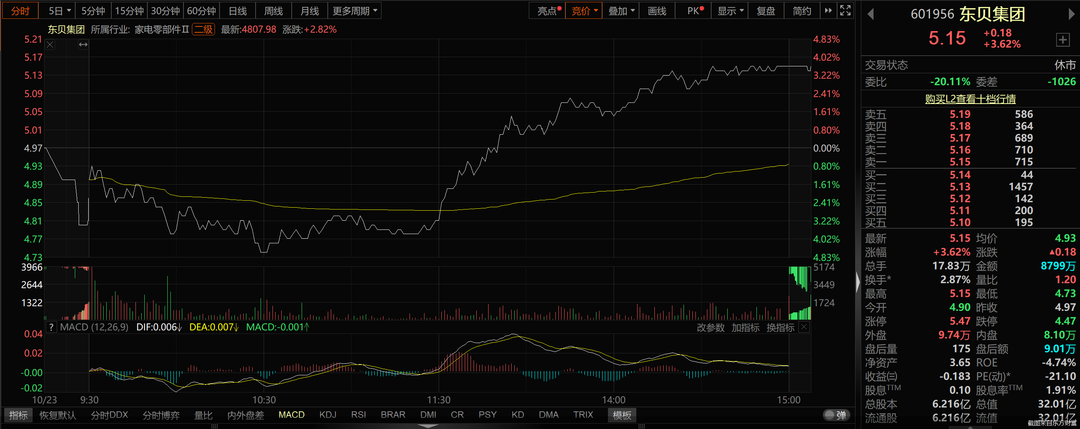This screenshot has height=429, width=1080.
Task: Click the 简约 simple mode button
Action: (802, 10)
